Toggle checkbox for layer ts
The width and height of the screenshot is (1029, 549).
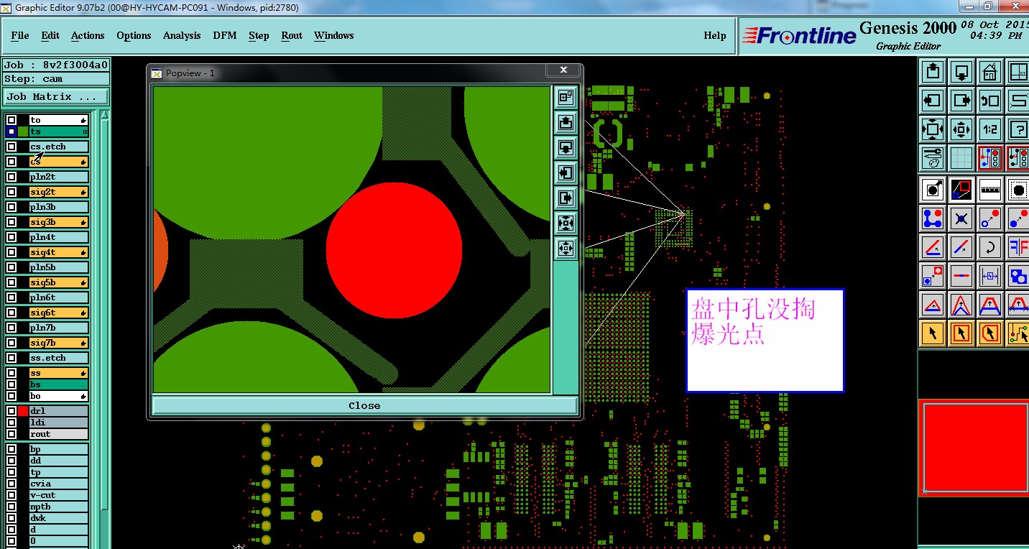tap(11, 132)
